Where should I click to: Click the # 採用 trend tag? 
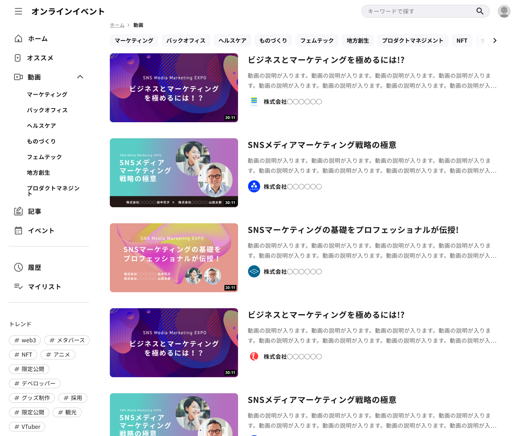73,398
